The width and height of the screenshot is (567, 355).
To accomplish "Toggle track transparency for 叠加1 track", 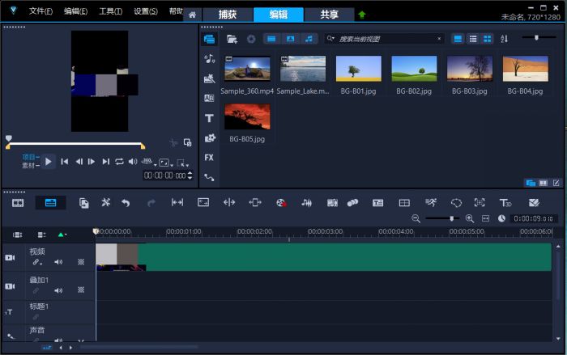I will [x=81, y=289].
